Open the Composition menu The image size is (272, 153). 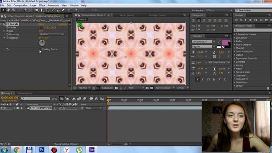coord(20,6)
